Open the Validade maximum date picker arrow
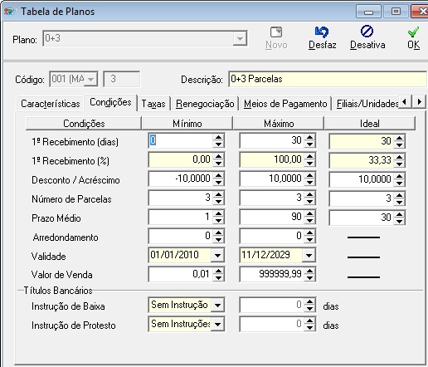This screenshot has width=428, height=367. (x=309, y=255)
